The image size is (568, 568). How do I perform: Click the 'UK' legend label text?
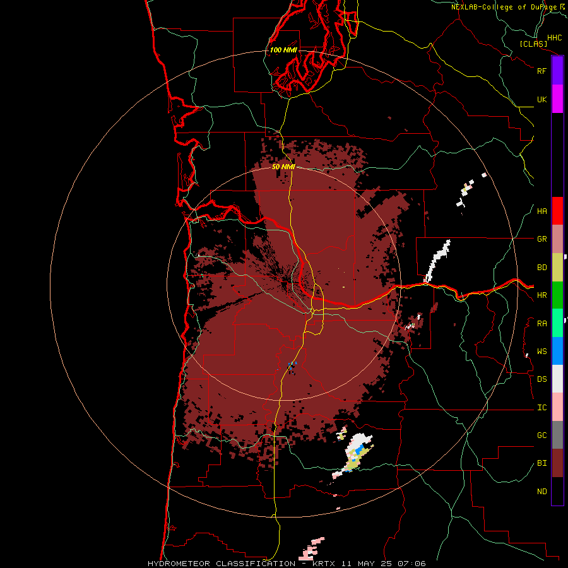coord(541,99)
